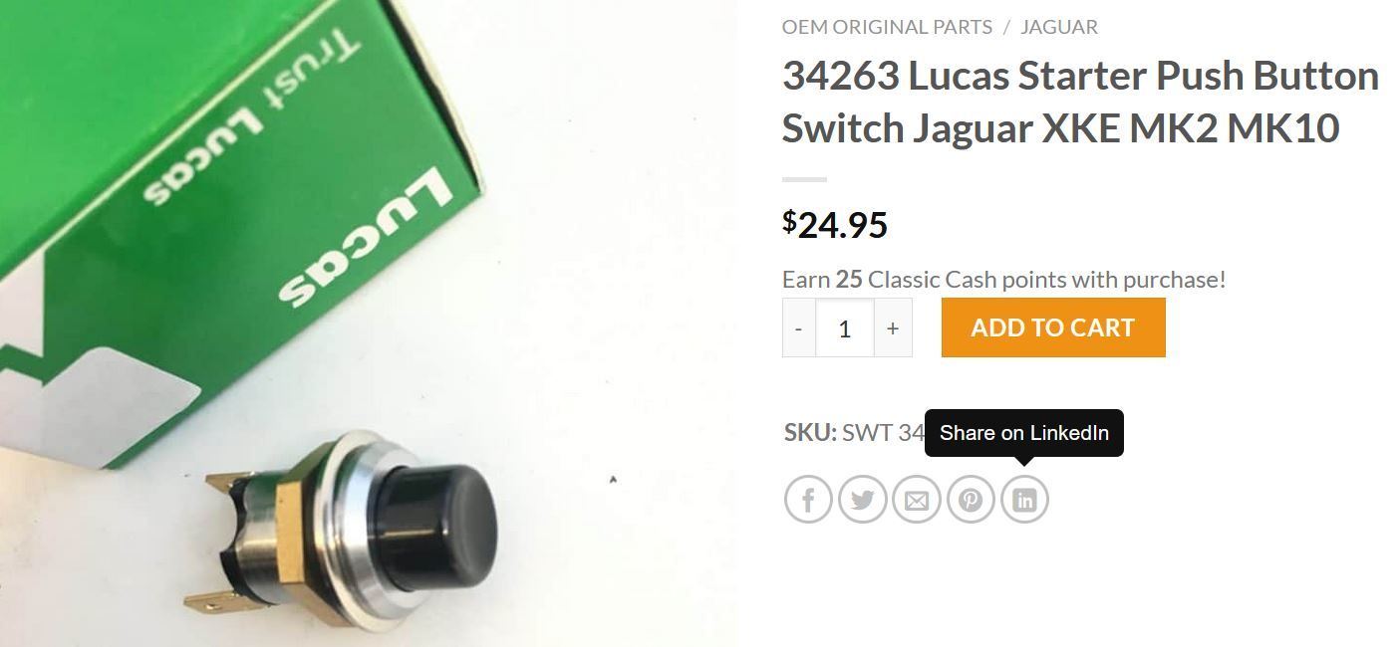Share product on Twitter

(x=862, y=499)
